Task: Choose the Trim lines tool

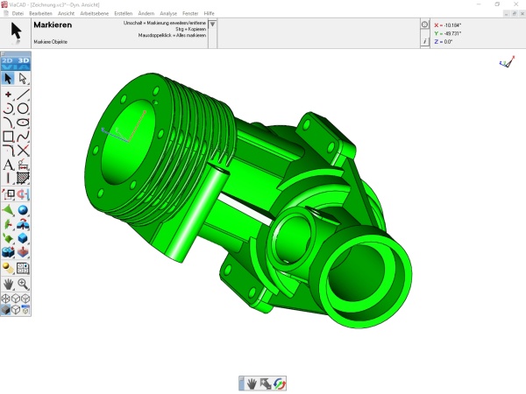Action: (x=23, y=151)
